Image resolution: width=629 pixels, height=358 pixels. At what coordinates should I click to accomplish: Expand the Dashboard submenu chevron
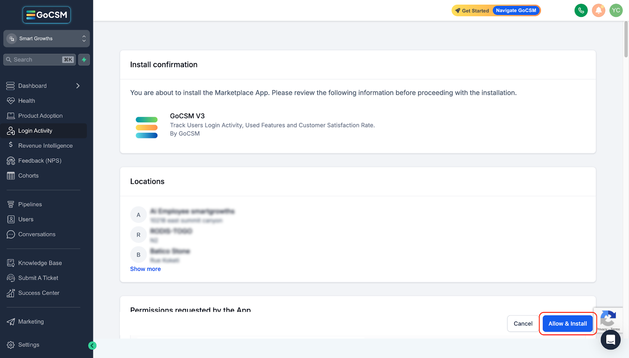(78, 86)
